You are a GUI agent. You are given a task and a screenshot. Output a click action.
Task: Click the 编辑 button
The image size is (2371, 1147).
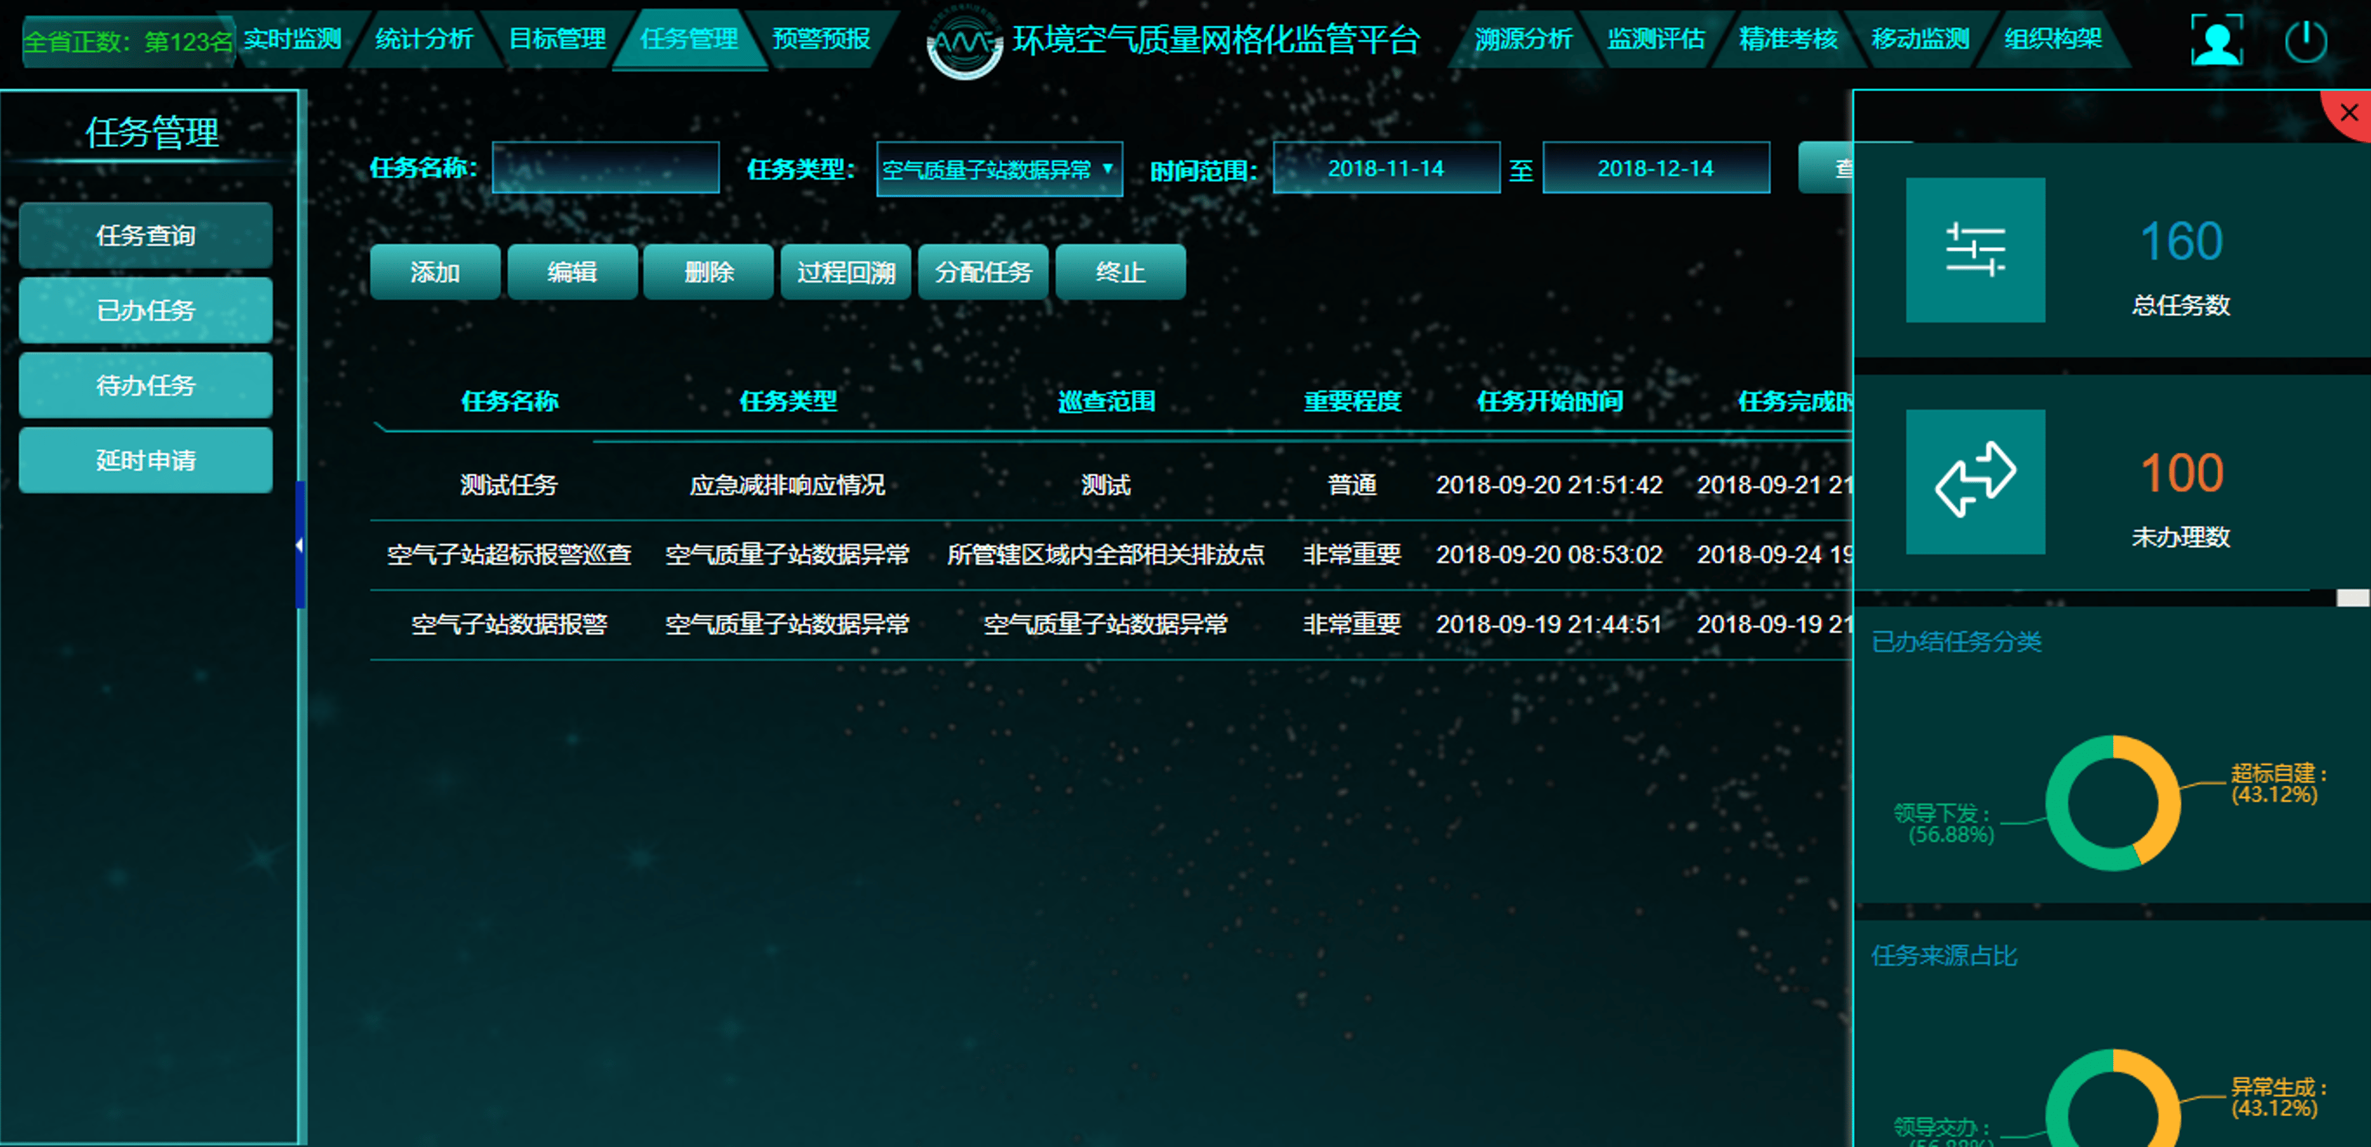point(572,272)
